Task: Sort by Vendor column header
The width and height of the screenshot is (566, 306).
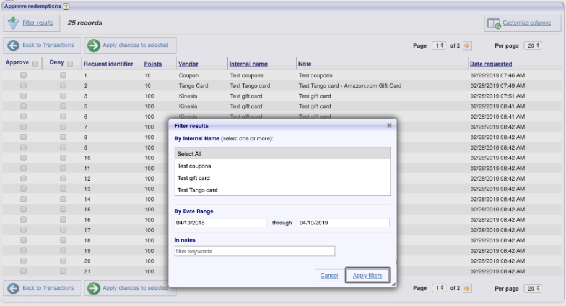Action: [x=188, y=64]
